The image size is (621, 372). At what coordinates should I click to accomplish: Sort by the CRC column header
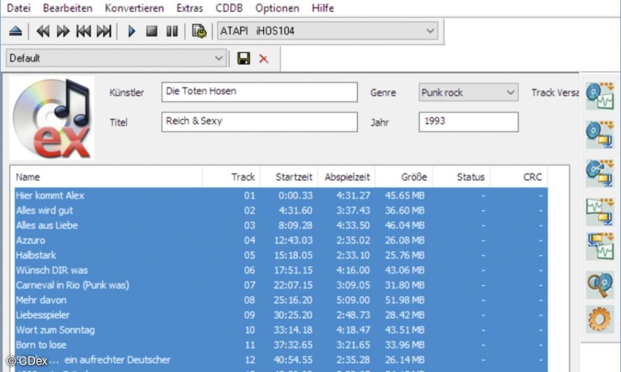pyautogui.click(x=519, y=177)
